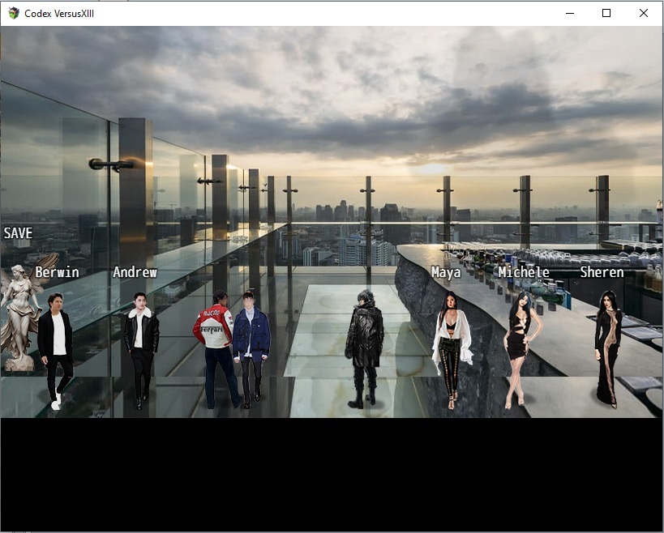
Task: Open the Codex VersusXIII window icon menu
Action: [13, 13]
